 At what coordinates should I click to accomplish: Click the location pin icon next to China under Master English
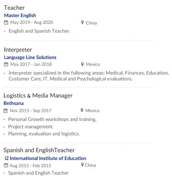tap(82, 22)
